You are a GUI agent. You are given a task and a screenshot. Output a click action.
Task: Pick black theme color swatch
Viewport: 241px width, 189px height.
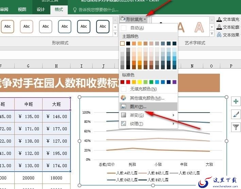[x=128, y=43]
